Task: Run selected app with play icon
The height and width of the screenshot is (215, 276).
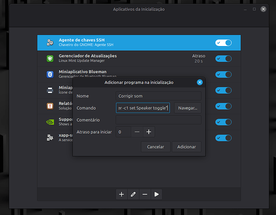Action: coord(157,194)
